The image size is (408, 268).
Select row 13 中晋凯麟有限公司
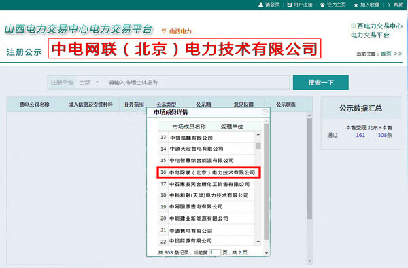pyautogui.click(x=206, y=138)
